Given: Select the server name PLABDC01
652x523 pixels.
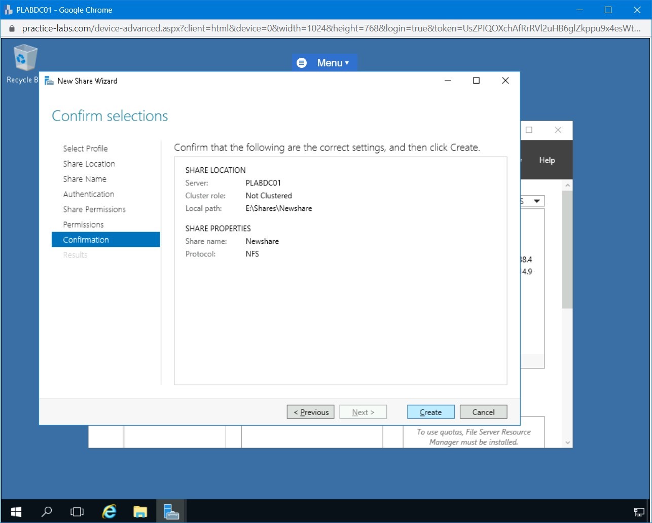Looking at the screenshot, I should [263, 183].
